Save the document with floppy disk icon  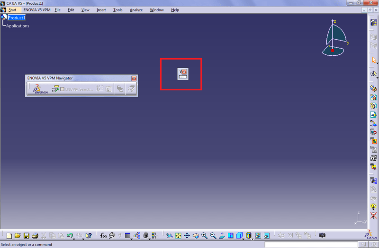click(x=27, y=235)
